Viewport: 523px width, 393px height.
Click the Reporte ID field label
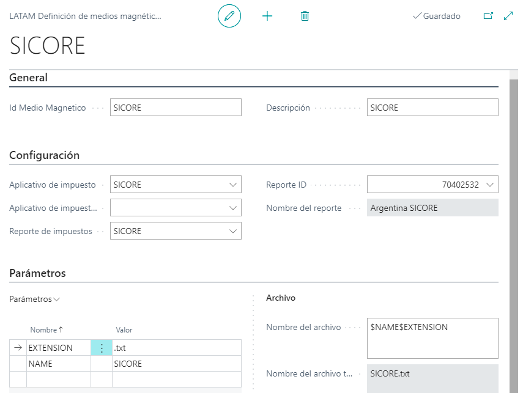[286, 185]
